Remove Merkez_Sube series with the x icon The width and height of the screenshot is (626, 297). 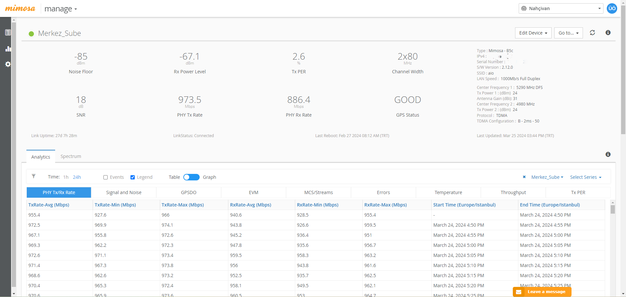pos(524,177)
